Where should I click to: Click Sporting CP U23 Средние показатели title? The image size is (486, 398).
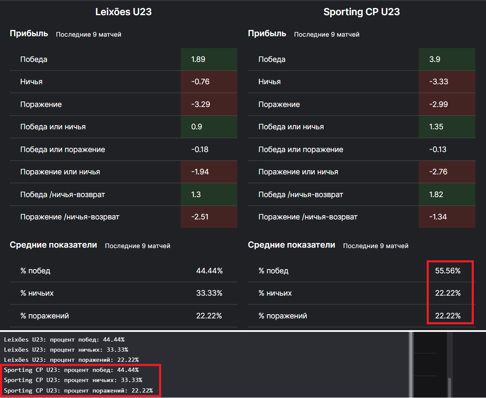292,245
